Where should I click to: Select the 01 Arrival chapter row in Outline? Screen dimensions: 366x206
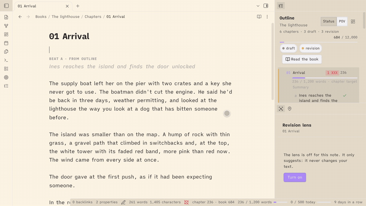319,72
